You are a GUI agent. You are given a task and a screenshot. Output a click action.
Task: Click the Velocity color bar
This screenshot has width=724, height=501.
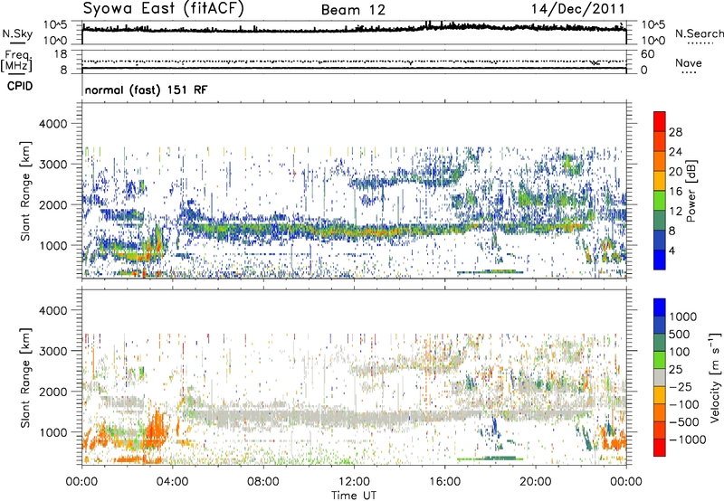(660, 377)
